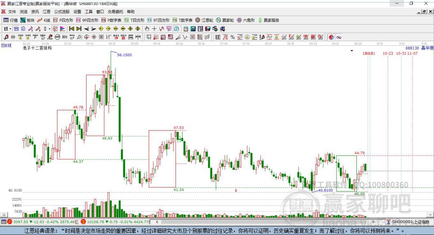Open the 资讯 menu

[35, 11]
